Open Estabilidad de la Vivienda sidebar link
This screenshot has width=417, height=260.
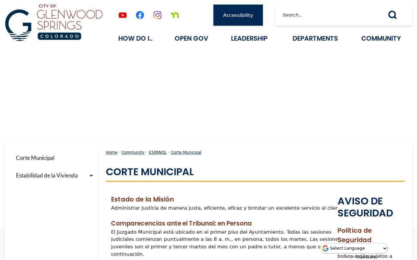[x=47, y=175]
